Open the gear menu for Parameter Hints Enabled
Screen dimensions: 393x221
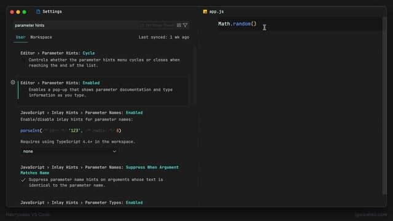click(x=13, y=82)
